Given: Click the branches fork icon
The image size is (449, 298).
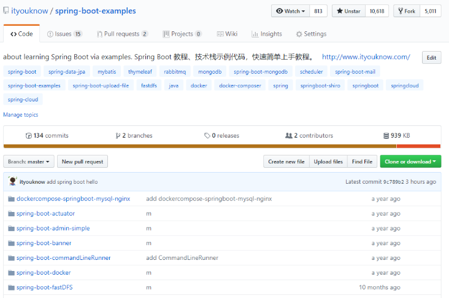Looking at the screenshot, I should (118, 136).
